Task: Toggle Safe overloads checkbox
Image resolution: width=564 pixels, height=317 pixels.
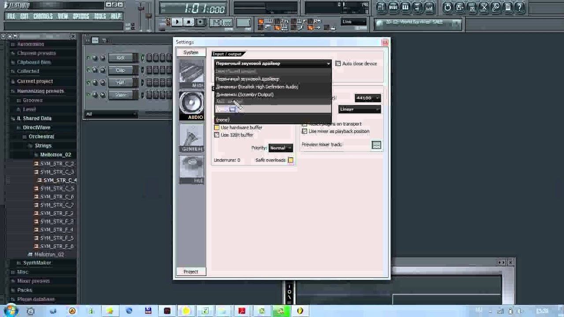Action: 290,160
